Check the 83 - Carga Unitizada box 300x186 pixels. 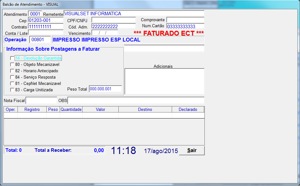pos(12,90)
